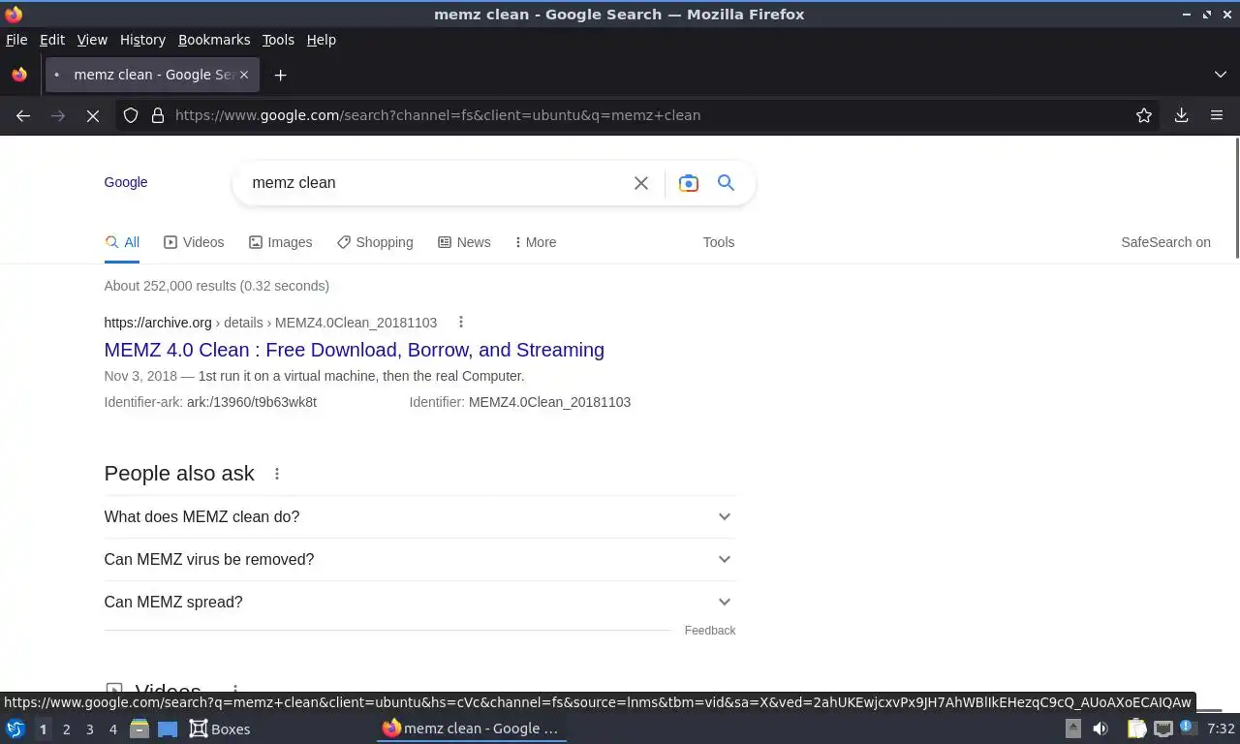Open volume control speaker icon
The width and height of the screenshot is (1240, 744).
1100,728
